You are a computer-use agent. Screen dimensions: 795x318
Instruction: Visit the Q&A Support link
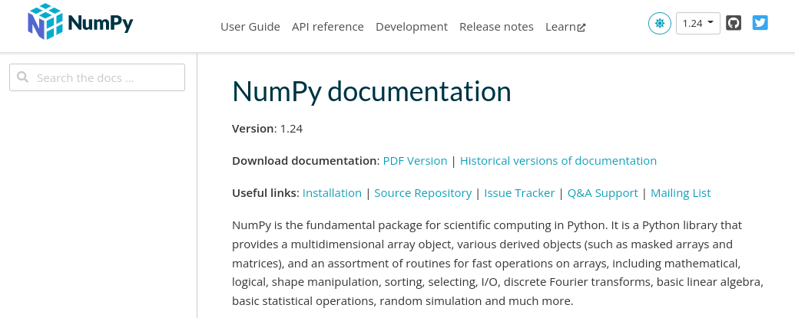[x=602, y=193]
